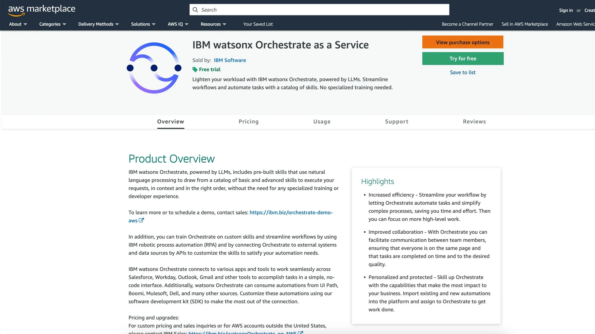The width and height of the screenshot is (595, 334).
Task: Open the Resources dropdown
Action: point(213,24)
